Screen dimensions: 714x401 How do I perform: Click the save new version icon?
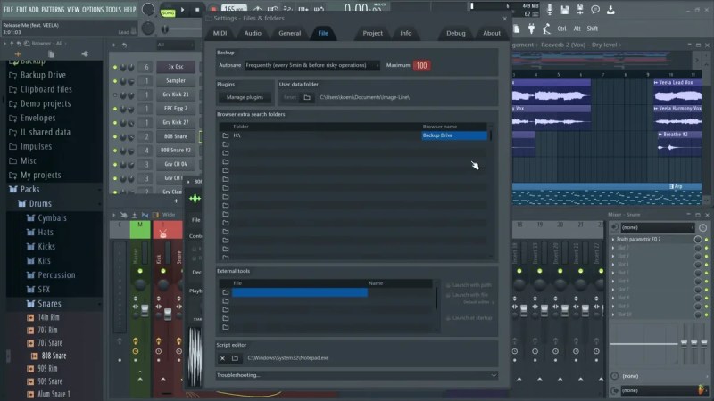pyautogui.click(x=580, y=10)
